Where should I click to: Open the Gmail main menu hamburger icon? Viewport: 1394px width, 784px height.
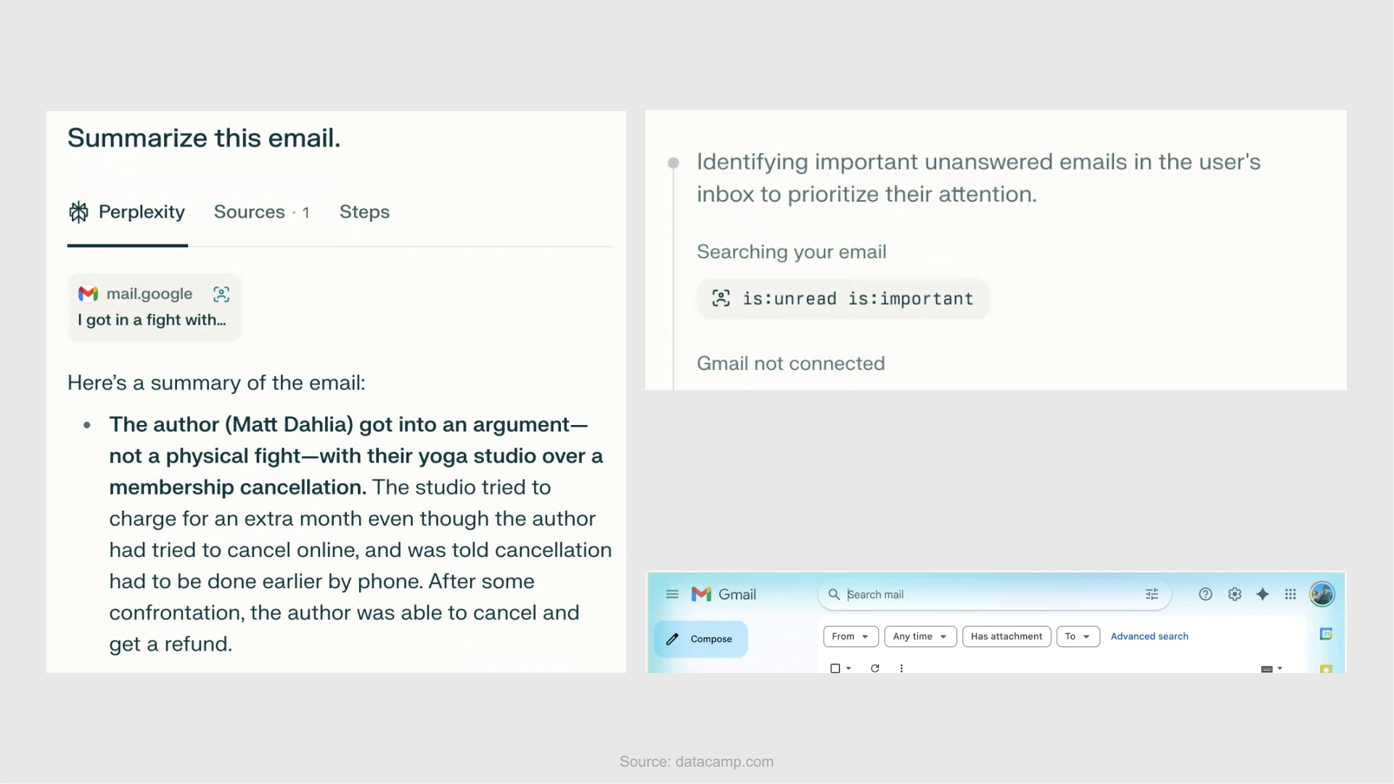(672, 595)
